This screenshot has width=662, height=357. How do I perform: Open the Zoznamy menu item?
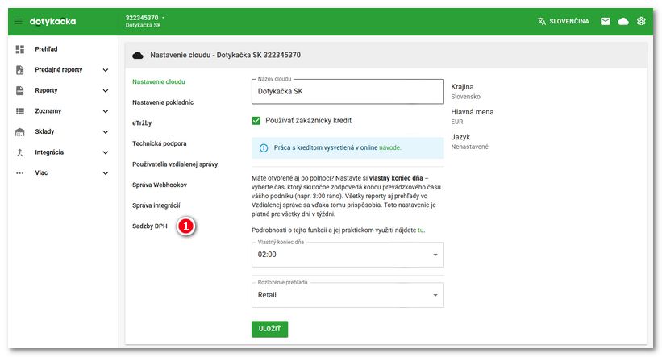coord(48,111)
